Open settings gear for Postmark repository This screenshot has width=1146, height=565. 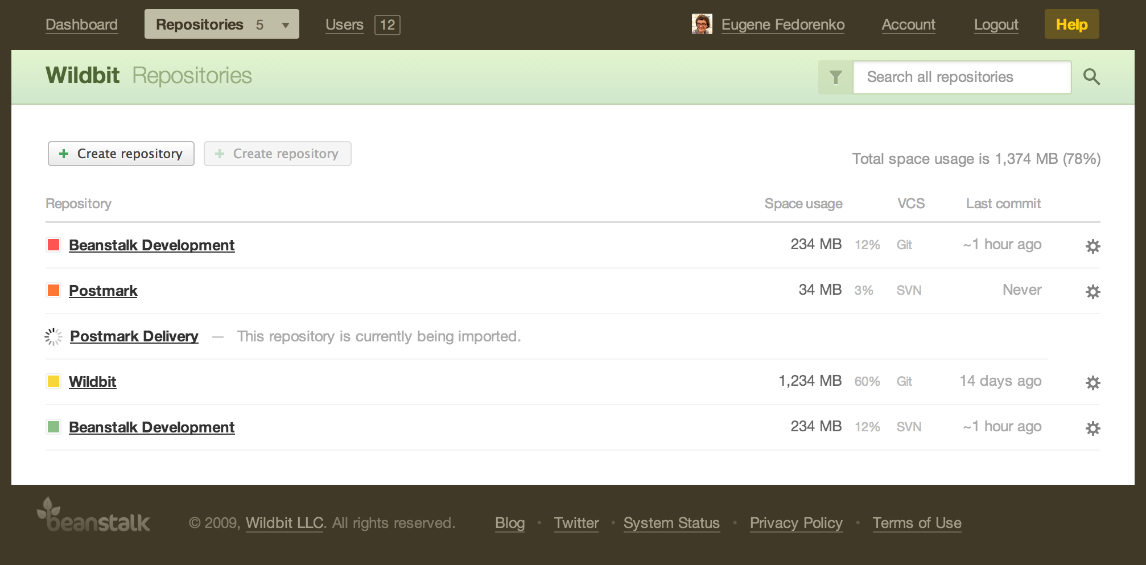[1093, 291]
